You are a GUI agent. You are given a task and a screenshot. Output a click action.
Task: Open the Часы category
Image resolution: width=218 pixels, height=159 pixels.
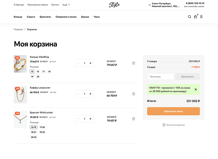(96, 17)
